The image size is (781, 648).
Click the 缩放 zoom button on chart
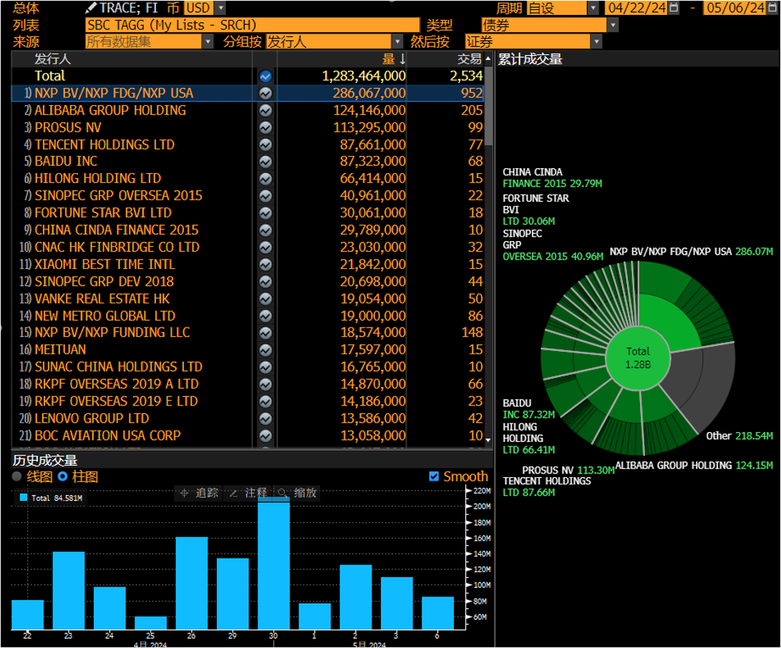point(297,493)
